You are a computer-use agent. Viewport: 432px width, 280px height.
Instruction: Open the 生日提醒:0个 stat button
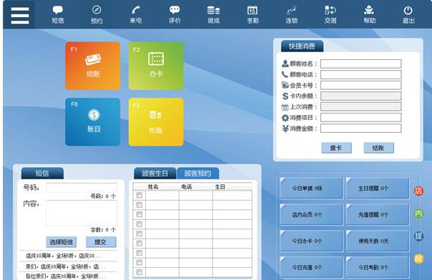[378, 188]
